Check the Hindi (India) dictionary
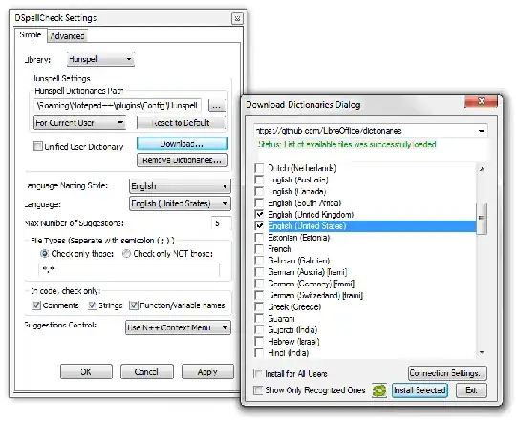Image resolution: width=516 pixels, height=421 pixels. click(x=259, y=353)
